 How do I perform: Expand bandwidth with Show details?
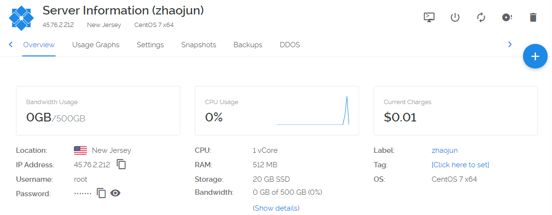[276, 208]
